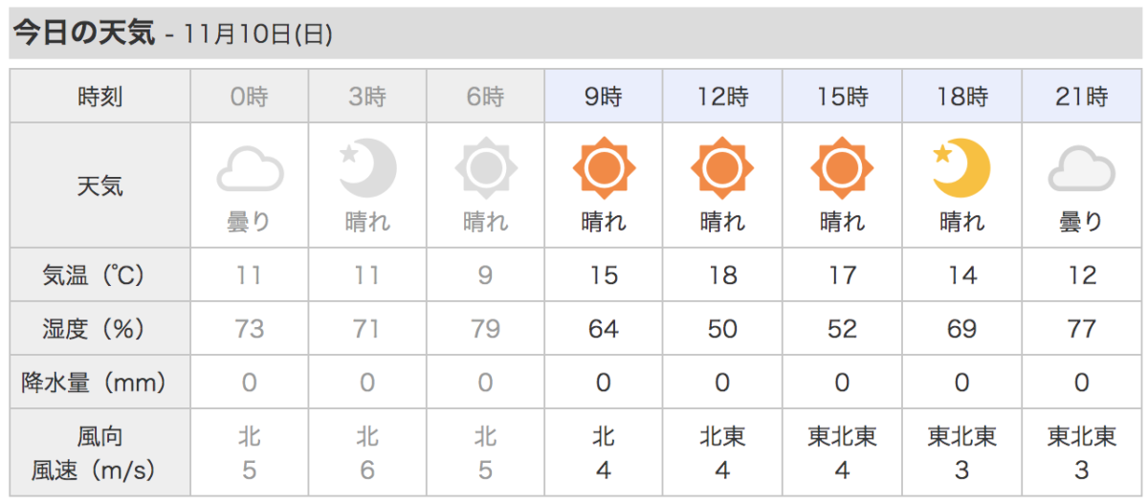The image size is (1148, 504).
Task: Click the 湿度（%） row label
Action: [x=100, y=329]
